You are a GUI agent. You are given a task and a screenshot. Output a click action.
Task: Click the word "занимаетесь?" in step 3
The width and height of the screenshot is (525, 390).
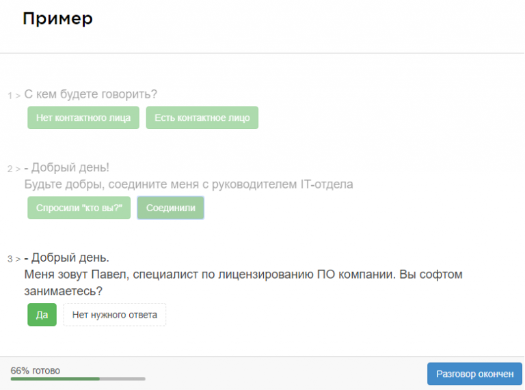63,291
